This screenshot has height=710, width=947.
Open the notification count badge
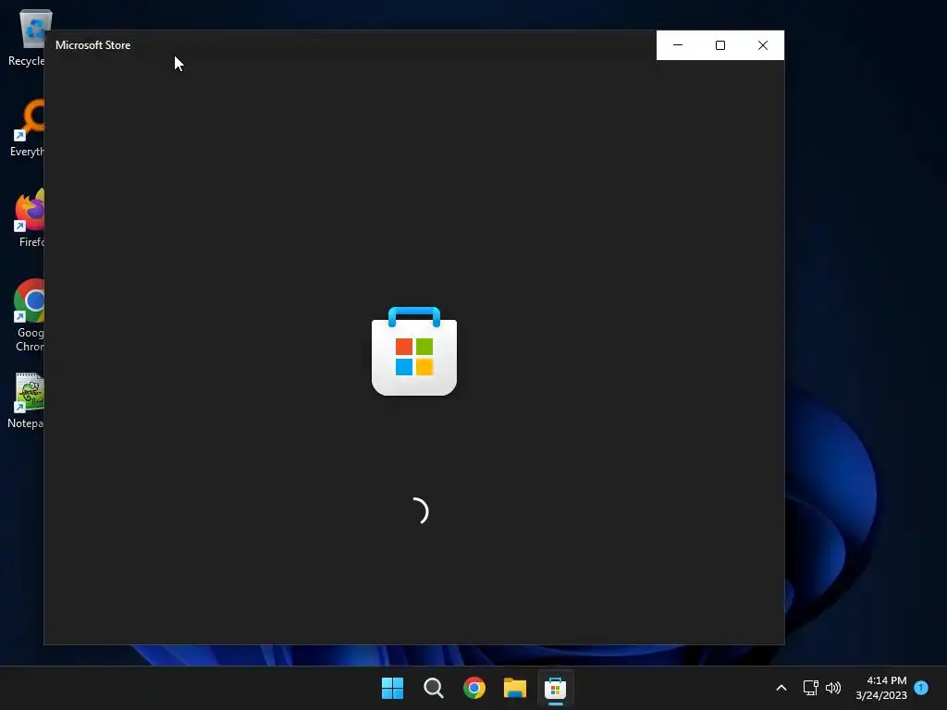(x=921, y=688)
